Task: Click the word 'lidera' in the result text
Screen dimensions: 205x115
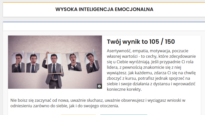Action: (113, 67)
